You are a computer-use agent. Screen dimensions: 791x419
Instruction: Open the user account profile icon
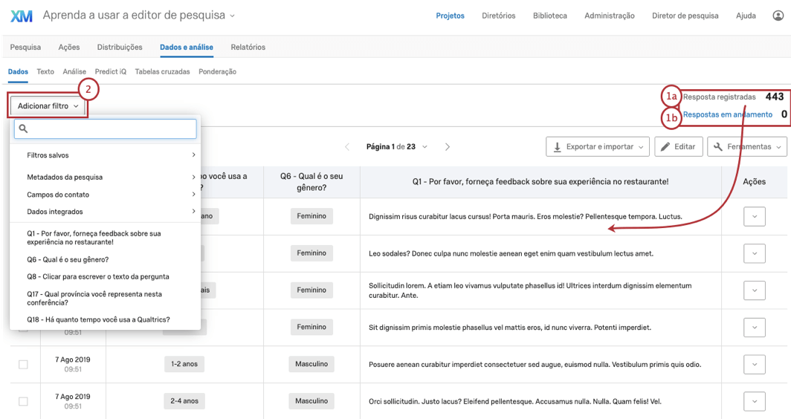click(778, 16)
